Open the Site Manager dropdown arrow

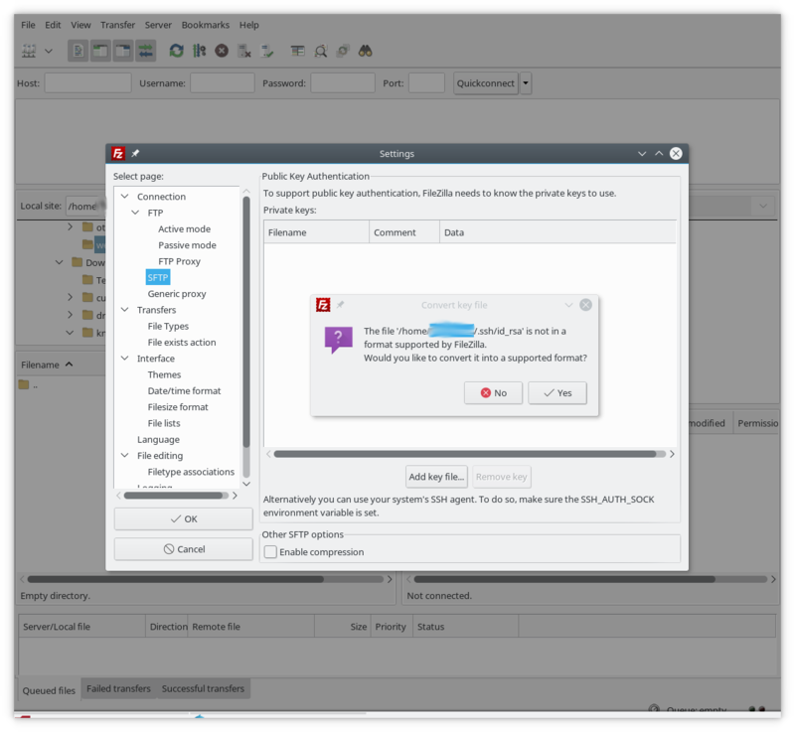click(49, 51)
